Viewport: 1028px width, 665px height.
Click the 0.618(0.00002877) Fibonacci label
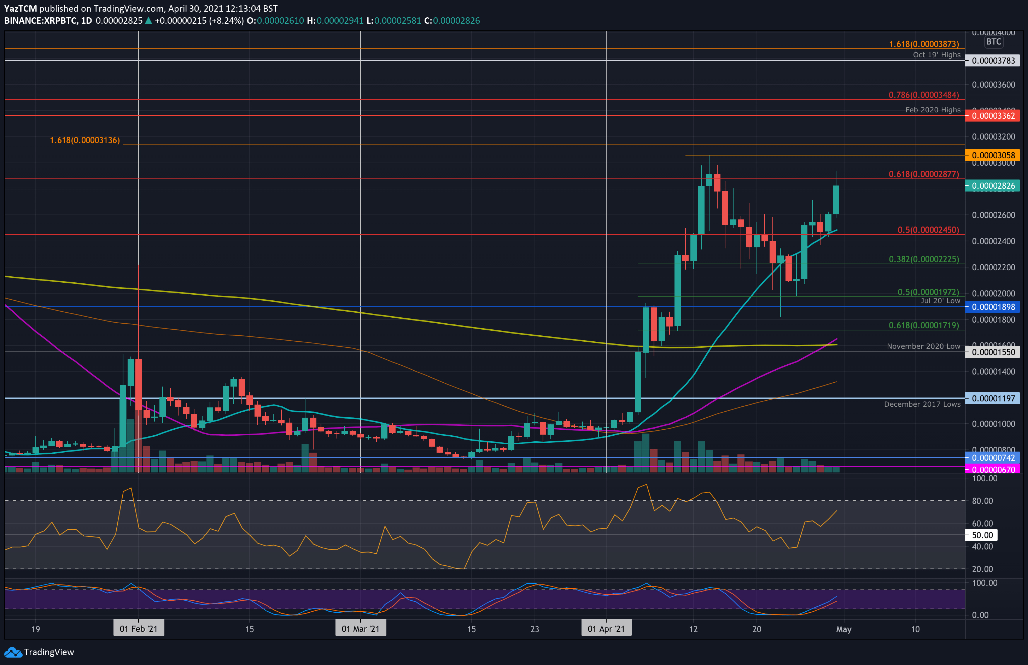(x=923, y=174)
